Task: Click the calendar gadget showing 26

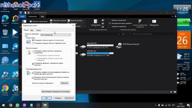Action: point(184,40)
